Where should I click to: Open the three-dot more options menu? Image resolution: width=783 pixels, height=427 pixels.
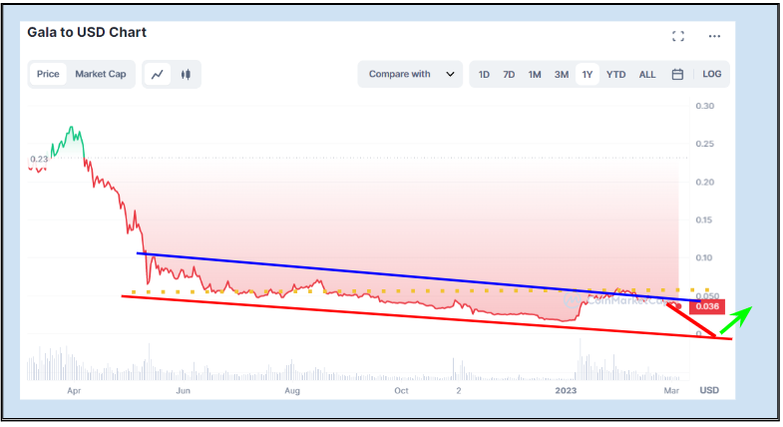pos(714,36)
